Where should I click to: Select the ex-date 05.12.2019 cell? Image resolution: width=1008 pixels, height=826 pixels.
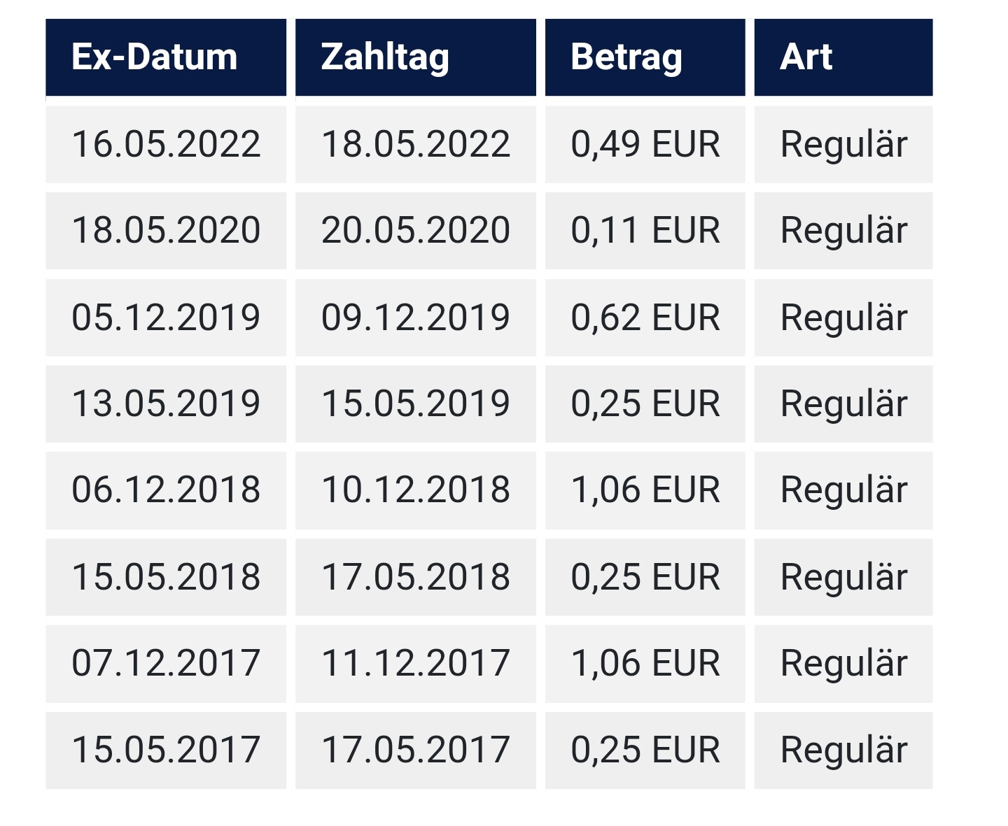pos(166,318)
